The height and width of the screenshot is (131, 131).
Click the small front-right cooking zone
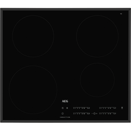point(97,80)
